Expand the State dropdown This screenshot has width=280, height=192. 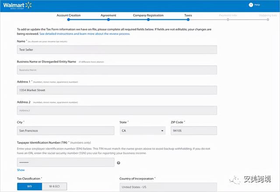click(x=142, y=130)
